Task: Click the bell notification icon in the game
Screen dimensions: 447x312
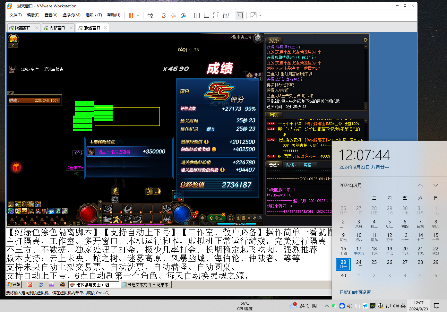Action: [202, 218]
